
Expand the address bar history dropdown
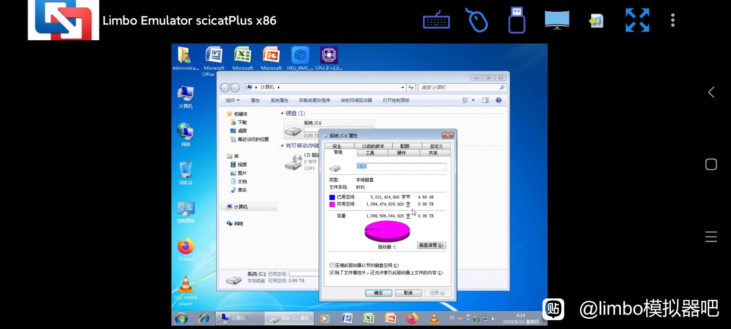(402, 87)
